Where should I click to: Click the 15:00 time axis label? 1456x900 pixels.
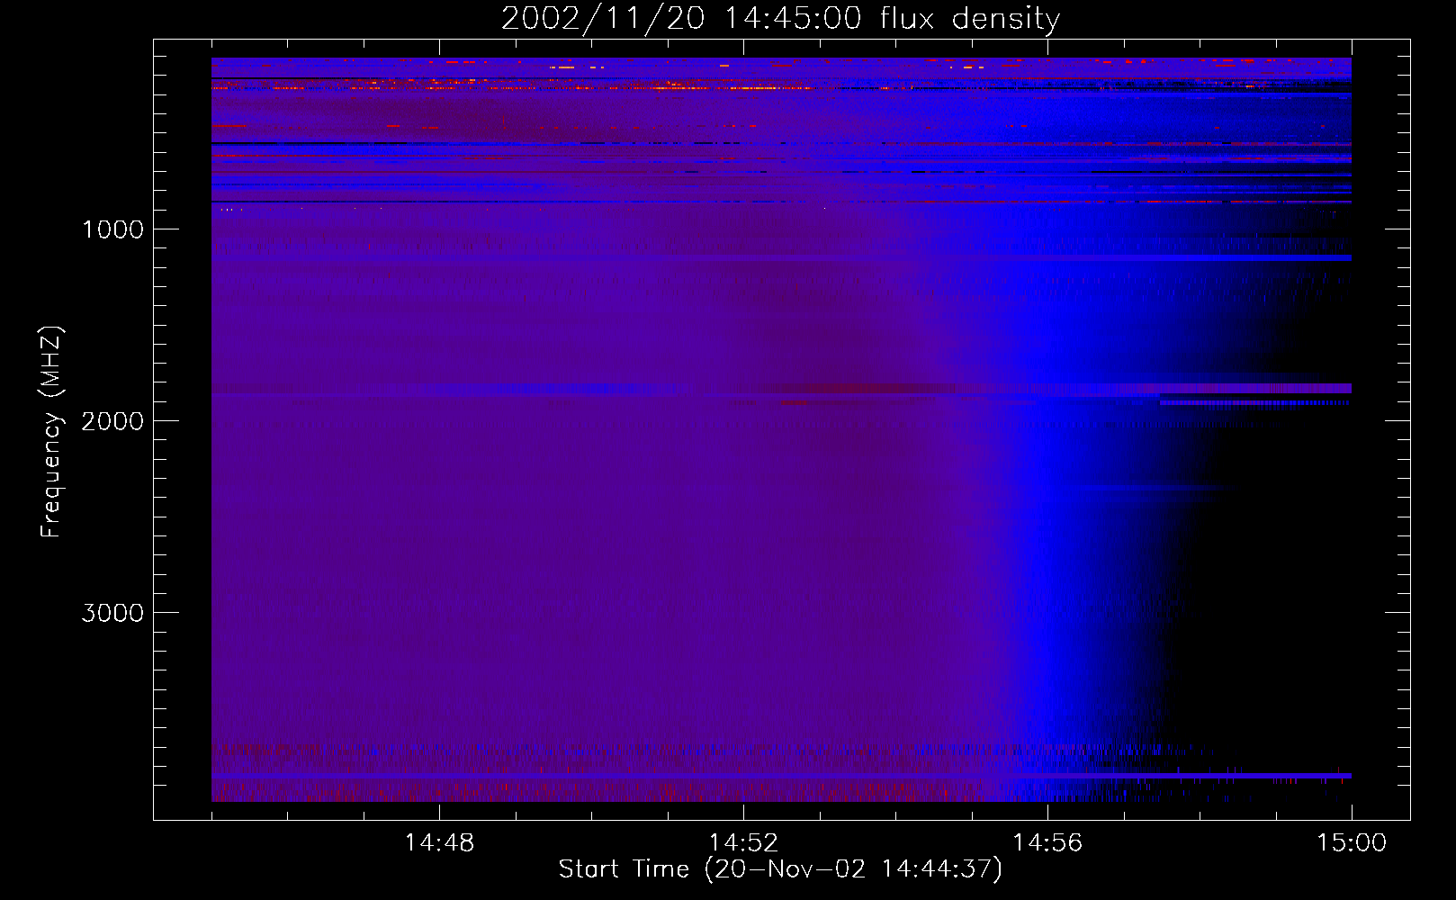point(1352,843)
